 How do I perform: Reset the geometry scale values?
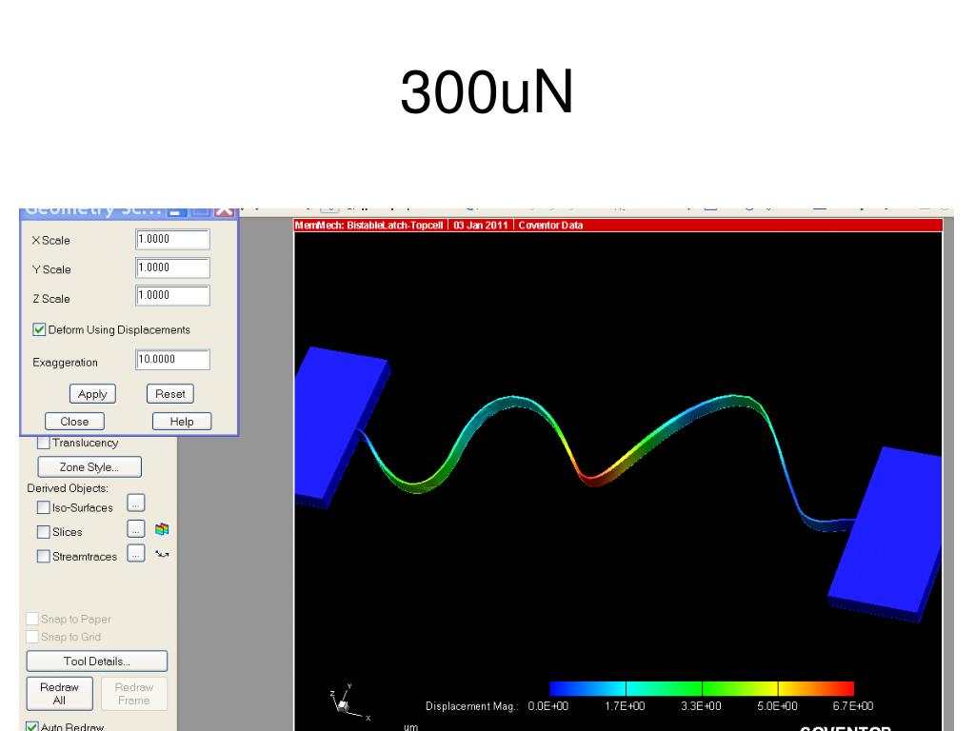[170, 394]
